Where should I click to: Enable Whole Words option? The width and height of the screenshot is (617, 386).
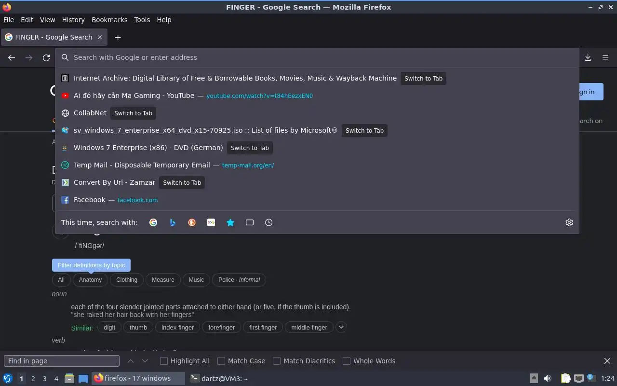(347, 361)
